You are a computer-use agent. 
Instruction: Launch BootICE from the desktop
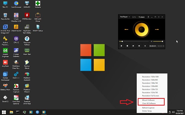[5, 99]
